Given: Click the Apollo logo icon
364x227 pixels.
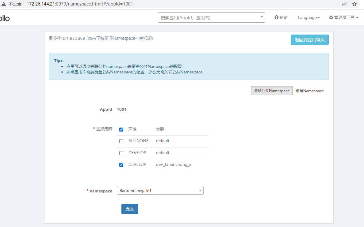Looking at the screenshot, I should 3,17.
